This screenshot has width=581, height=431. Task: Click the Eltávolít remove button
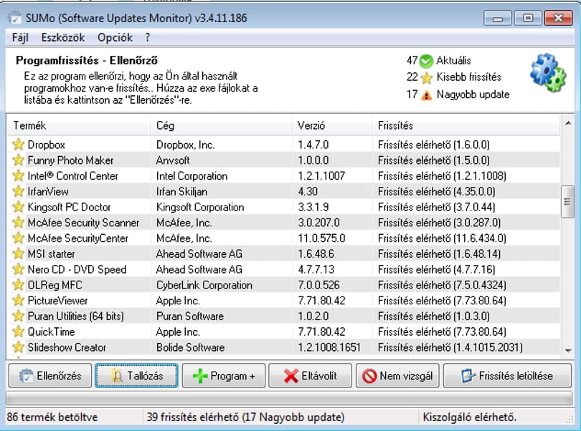[x=310, y=376]
